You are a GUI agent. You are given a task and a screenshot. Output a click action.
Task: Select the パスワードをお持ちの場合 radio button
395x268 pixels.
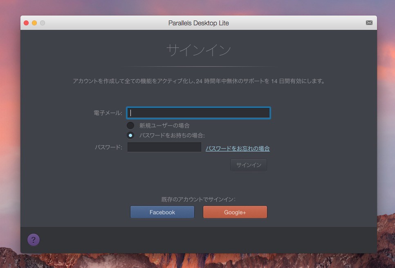tap(130, 135)
